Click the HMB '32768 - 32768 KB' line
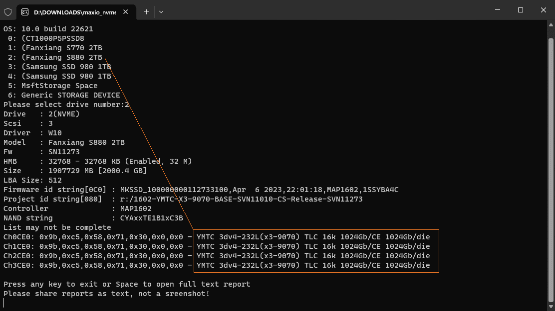555x311 pixels. 98,161
